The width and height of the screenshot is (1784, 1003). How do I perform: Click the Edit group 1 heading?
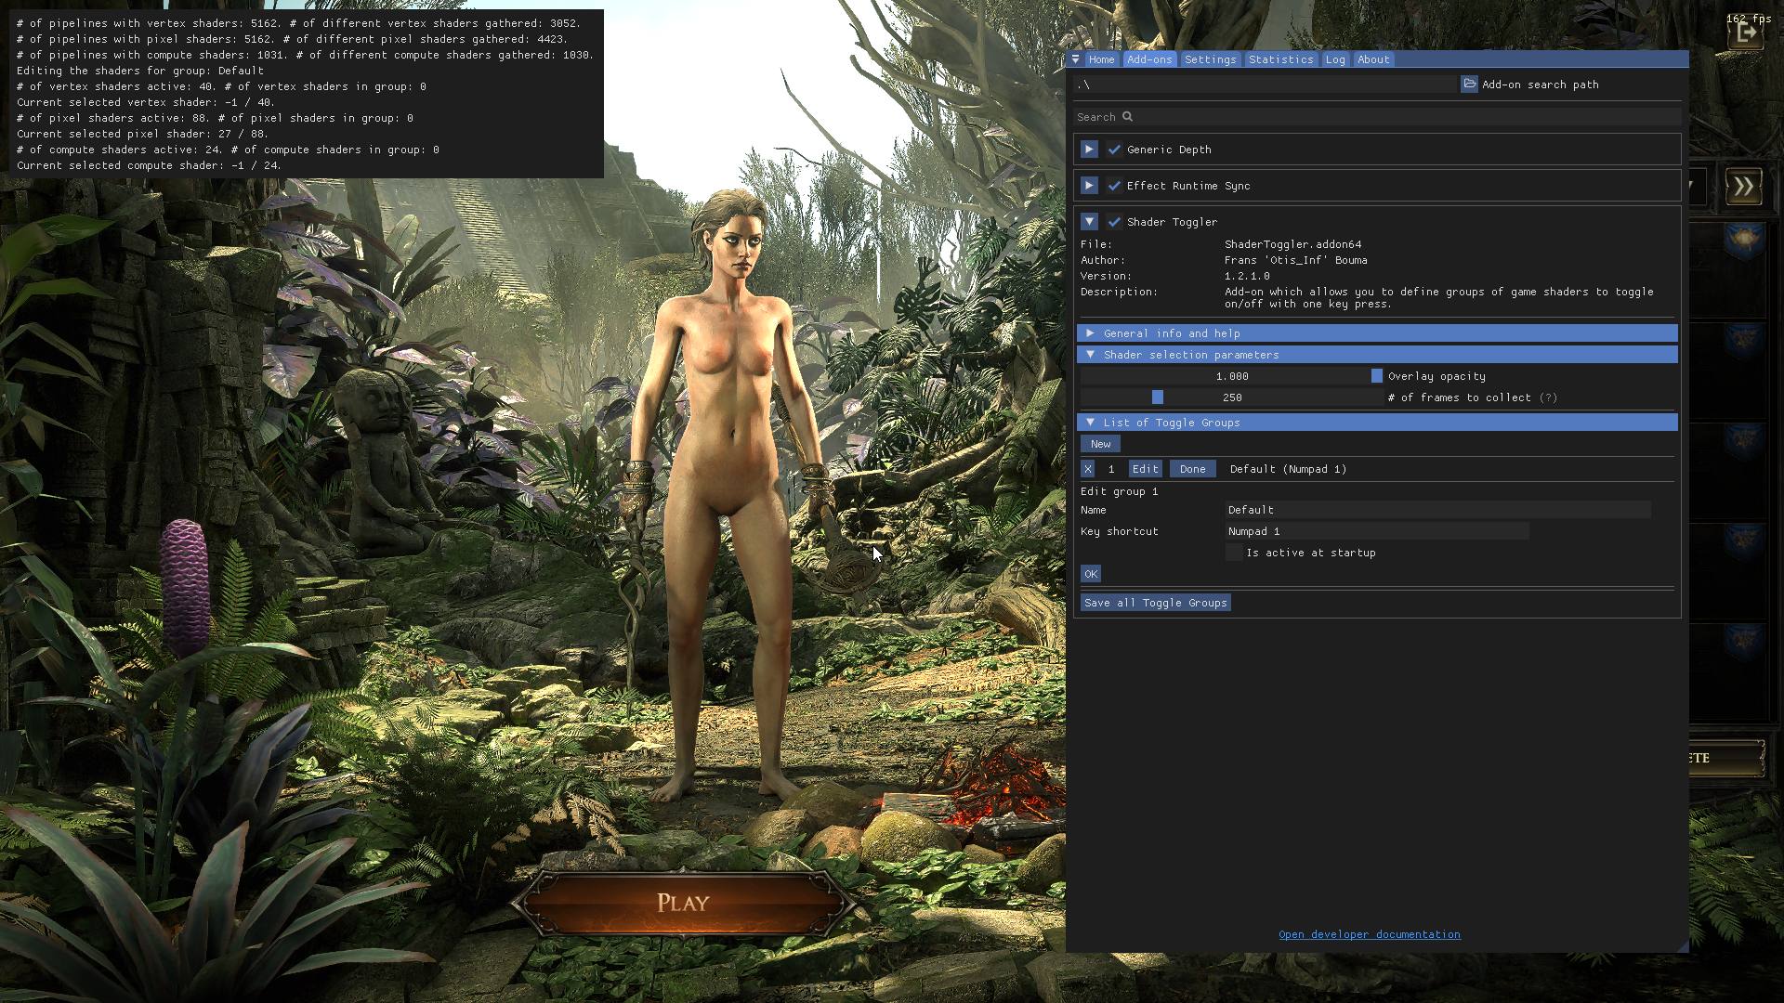1119,491
